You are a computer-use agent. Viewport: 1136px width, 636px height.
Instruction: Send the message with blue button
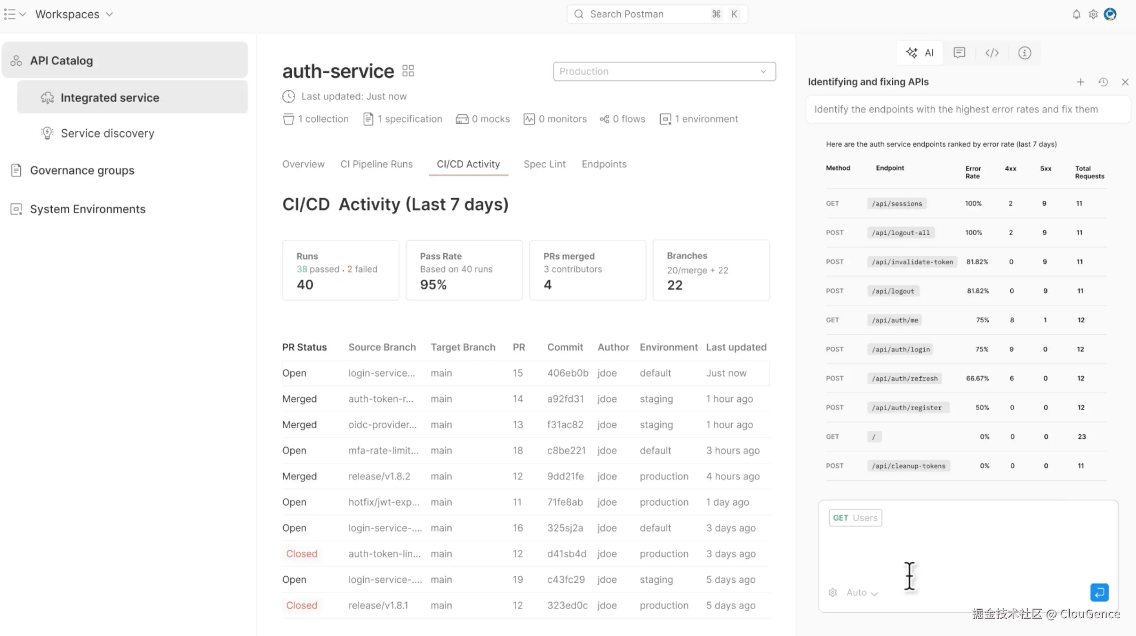click(1099, 593)
